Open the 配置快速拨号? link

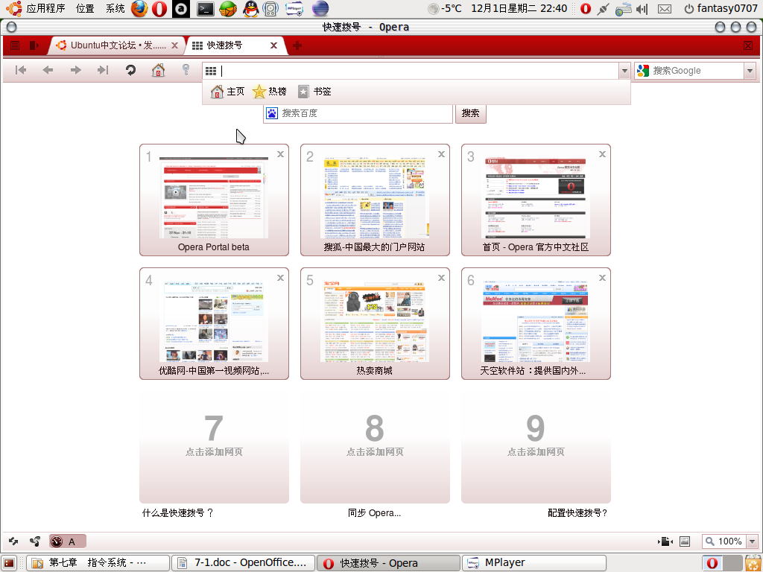pyautogui.click(x=577, y=512)
